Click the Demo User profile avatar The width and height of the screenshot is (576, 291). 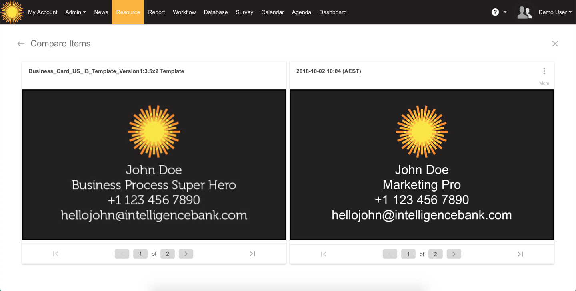pyautogui.click(x=524, y=12)
